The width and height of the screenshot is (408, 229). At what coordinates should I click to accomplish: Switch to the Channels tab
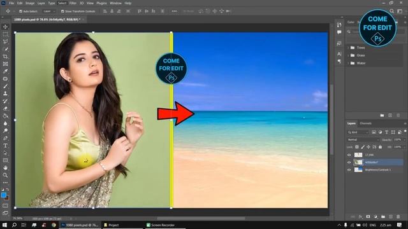pos(365,123)
